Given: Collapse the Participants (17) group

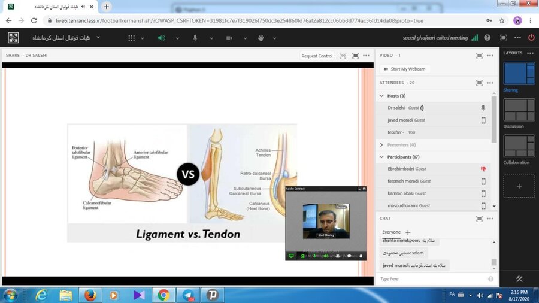Looking at the screenshot, I should 382,157.
